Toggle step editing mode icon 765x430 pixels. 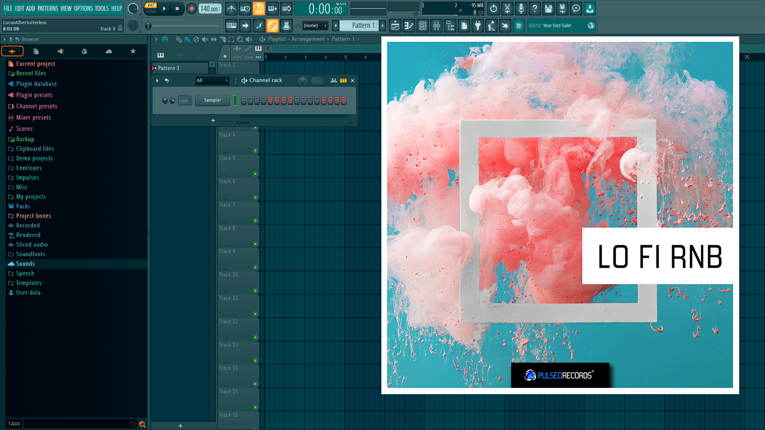point(259,25)
